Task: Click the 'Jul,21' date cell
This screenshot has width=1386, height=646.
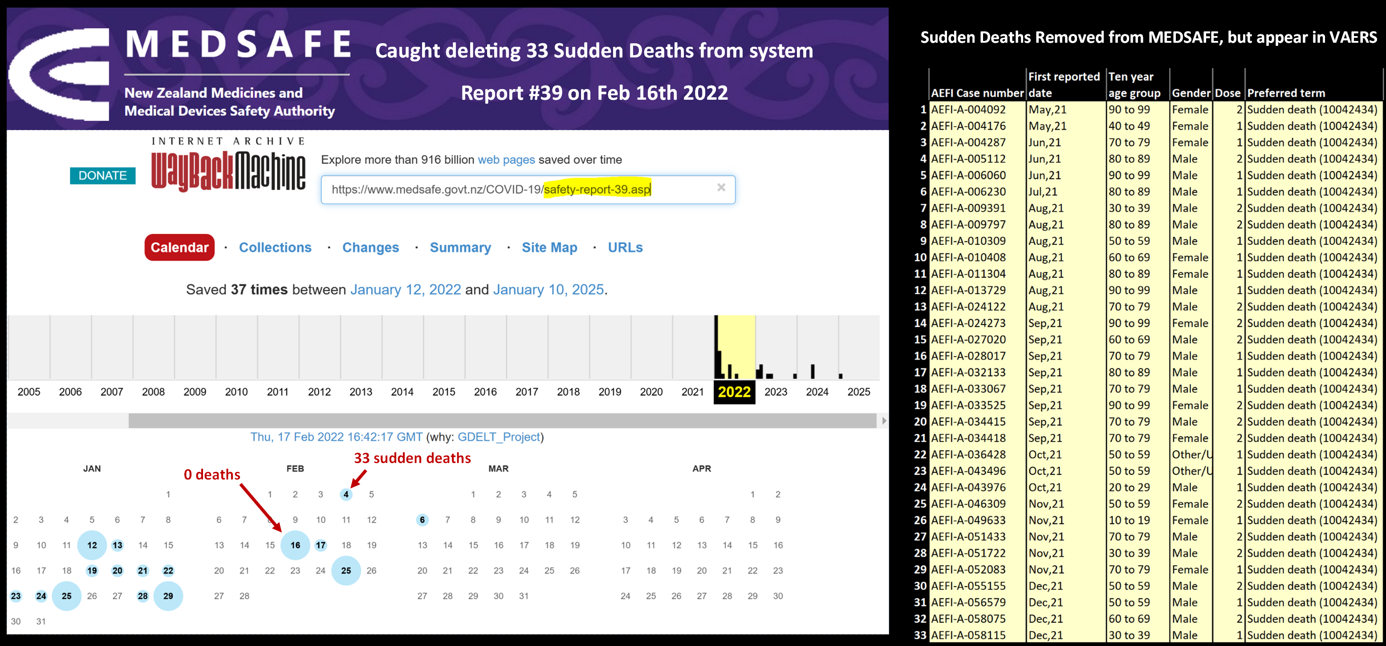Action: (1043, 192)
